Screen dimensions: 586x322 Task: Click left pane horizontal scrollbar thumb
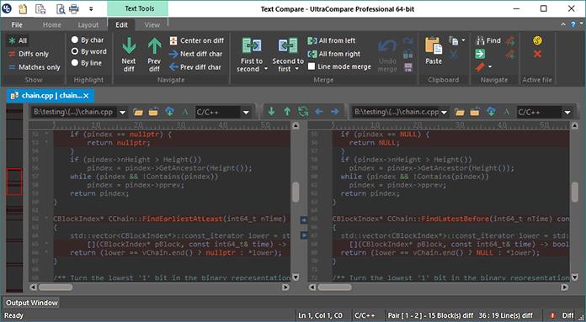(56, 288)
